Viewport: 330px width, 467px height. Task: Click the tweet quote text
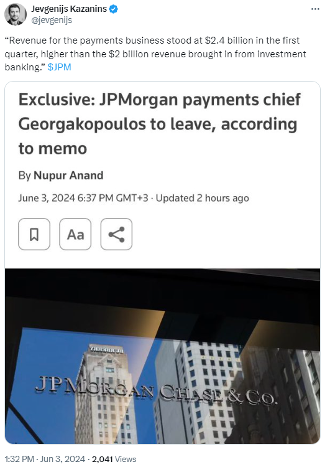tap(155, 54)
